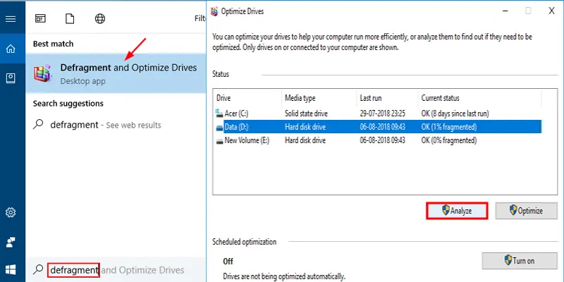Filter search results by Web

pos(100,19)
